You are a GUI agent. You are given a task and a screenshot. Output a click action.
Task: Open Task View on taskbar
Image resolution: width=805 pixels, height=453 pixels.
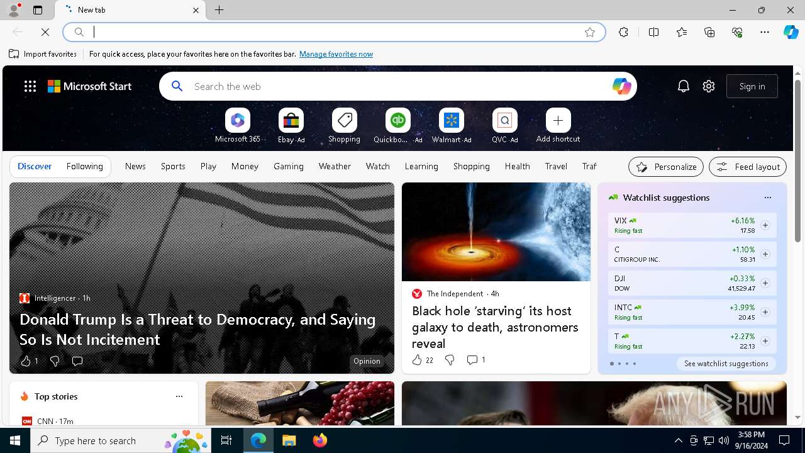point(226,440)
